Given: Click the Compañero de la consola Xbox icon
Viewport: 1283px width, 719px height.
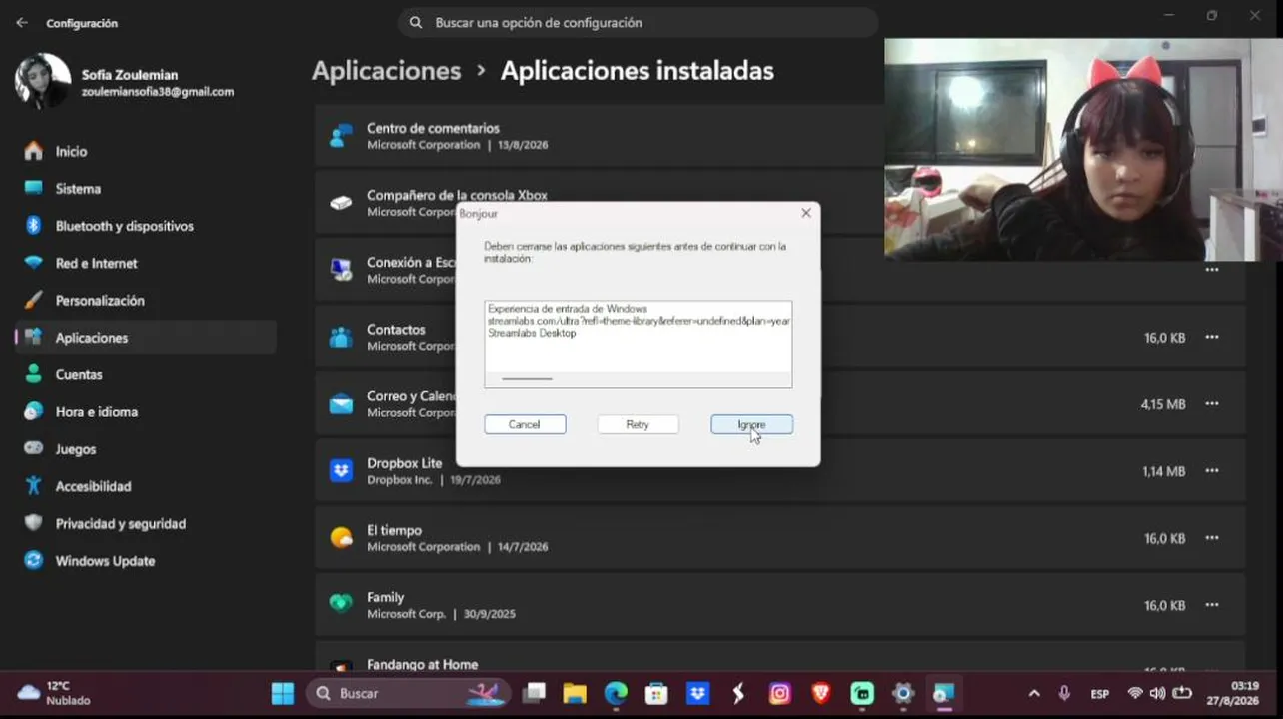Looking at the screenshot, I should pyautogui.click(x=342, y=203).
